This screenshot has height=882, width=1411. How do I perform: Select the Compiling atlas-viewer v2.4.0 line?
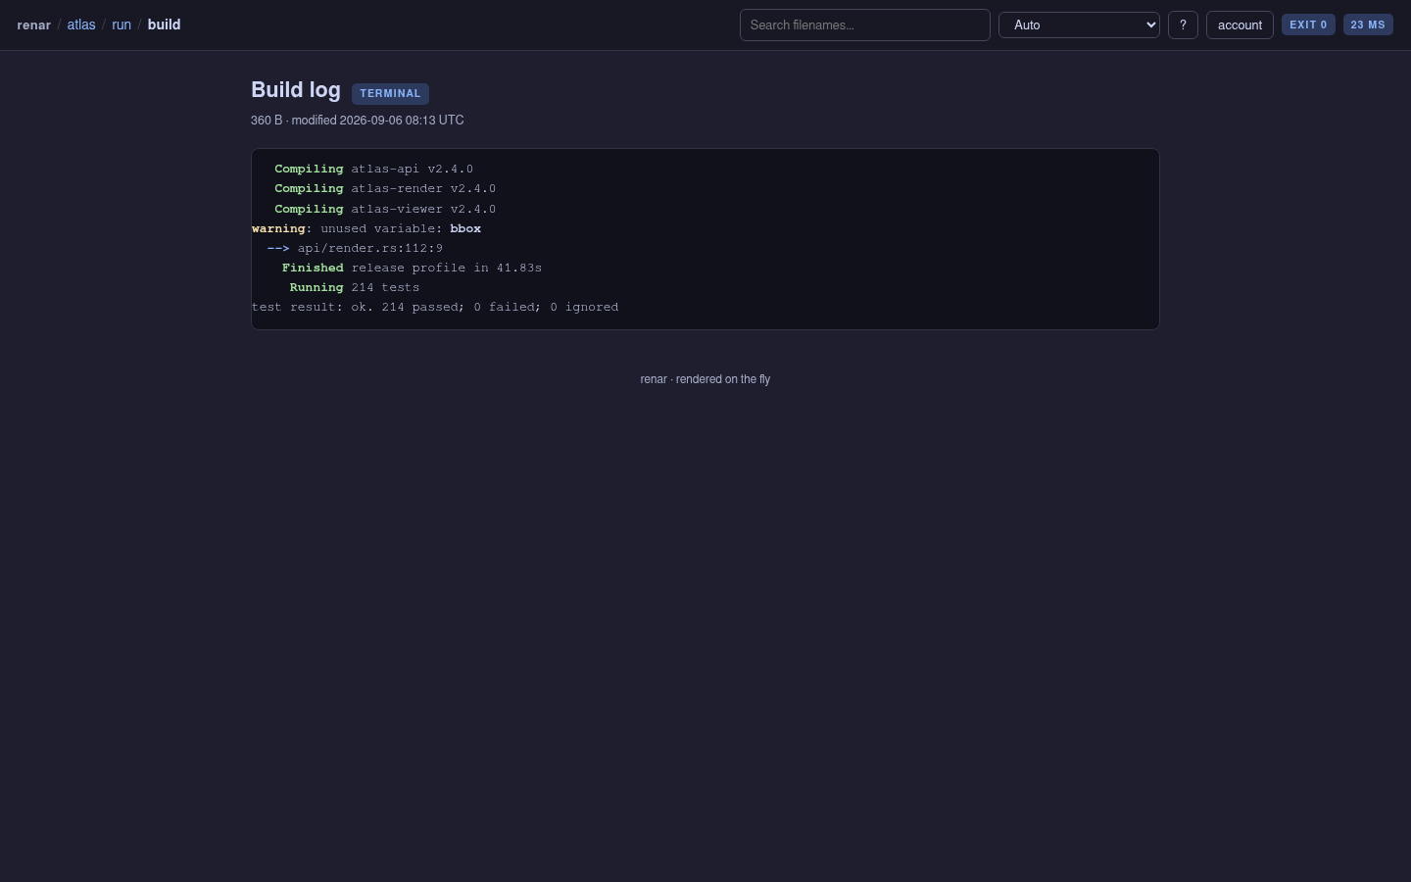[x=385, y=209]
